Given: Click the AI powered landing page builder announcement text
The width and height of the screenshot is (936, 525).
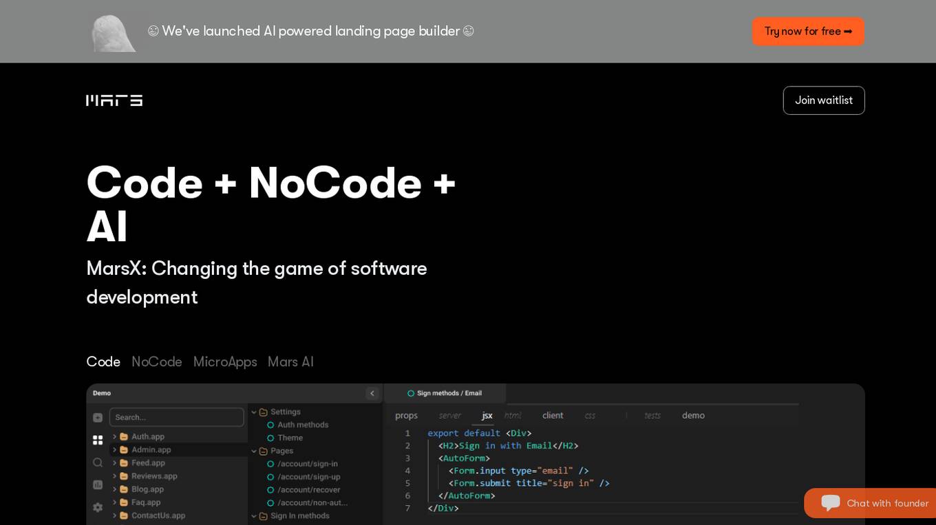Looking at the screenshot, I should [310, 31].
